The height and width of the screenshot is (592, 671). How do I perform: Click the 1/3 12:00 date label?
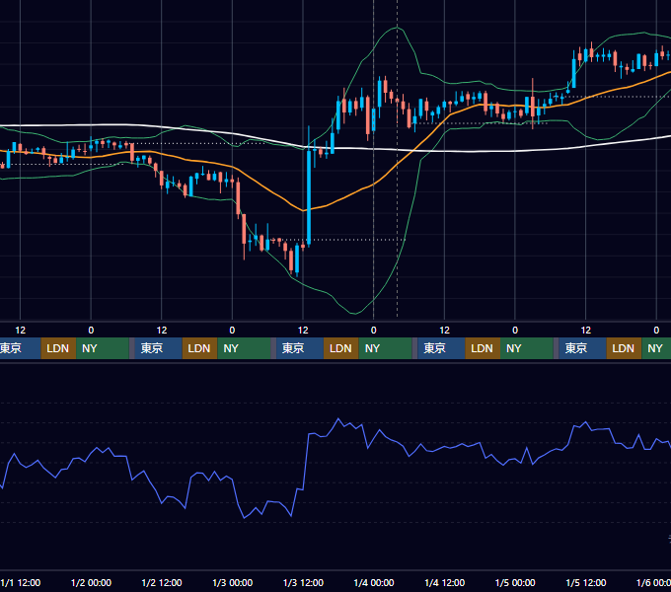tap(303, 582)
